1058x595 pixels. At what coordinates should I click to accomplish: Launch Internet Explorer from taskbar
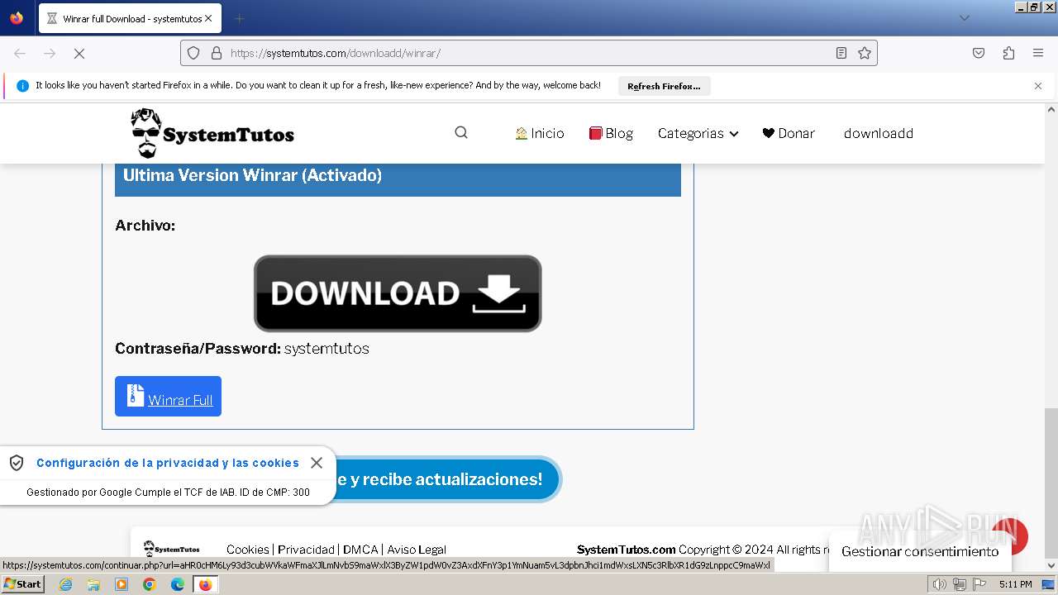click(66, 584)
